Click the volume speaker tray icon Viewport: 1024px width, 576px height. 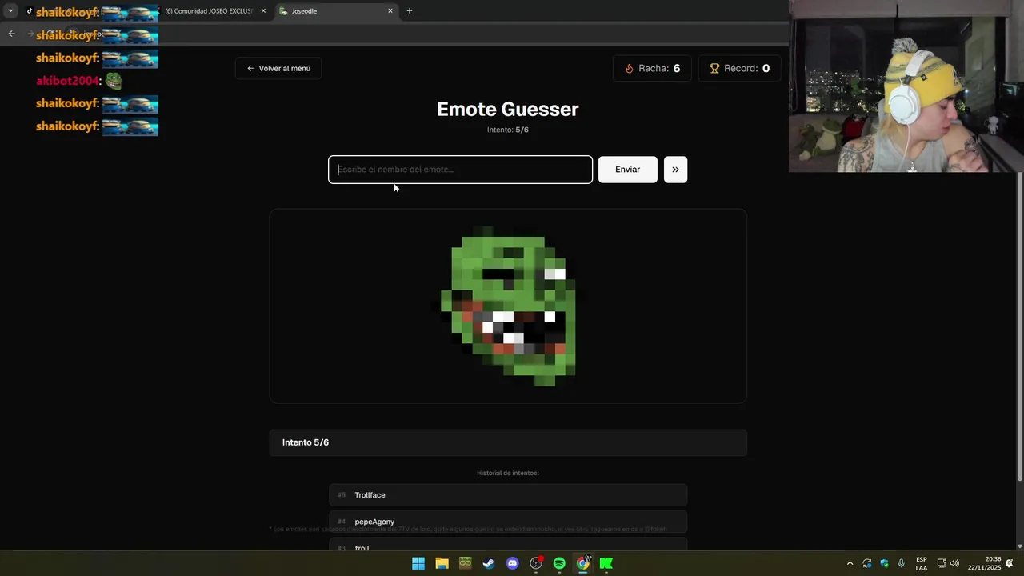954,563
